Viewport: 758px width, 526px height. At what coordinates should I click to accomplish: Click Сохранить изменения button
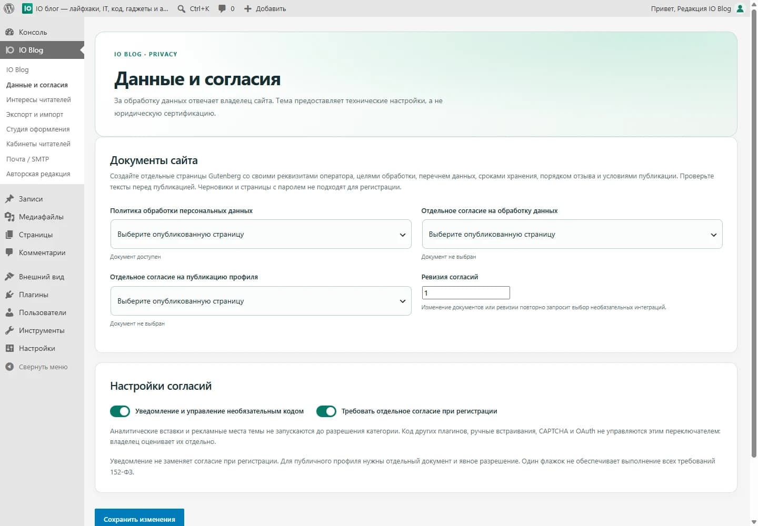[139, 519]
